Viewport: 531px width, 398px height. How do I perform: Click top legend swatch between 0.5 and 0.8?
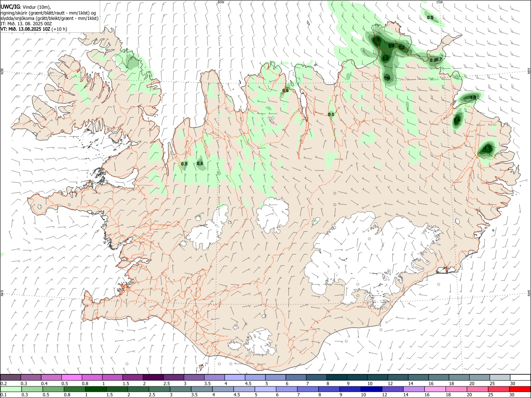pyautogui.click(x=71, y=377)
